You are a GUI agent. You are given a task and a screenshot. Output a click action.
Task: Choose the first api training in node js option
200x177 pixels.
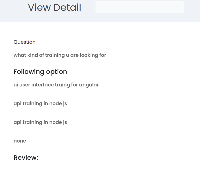[x=40, y=103]
